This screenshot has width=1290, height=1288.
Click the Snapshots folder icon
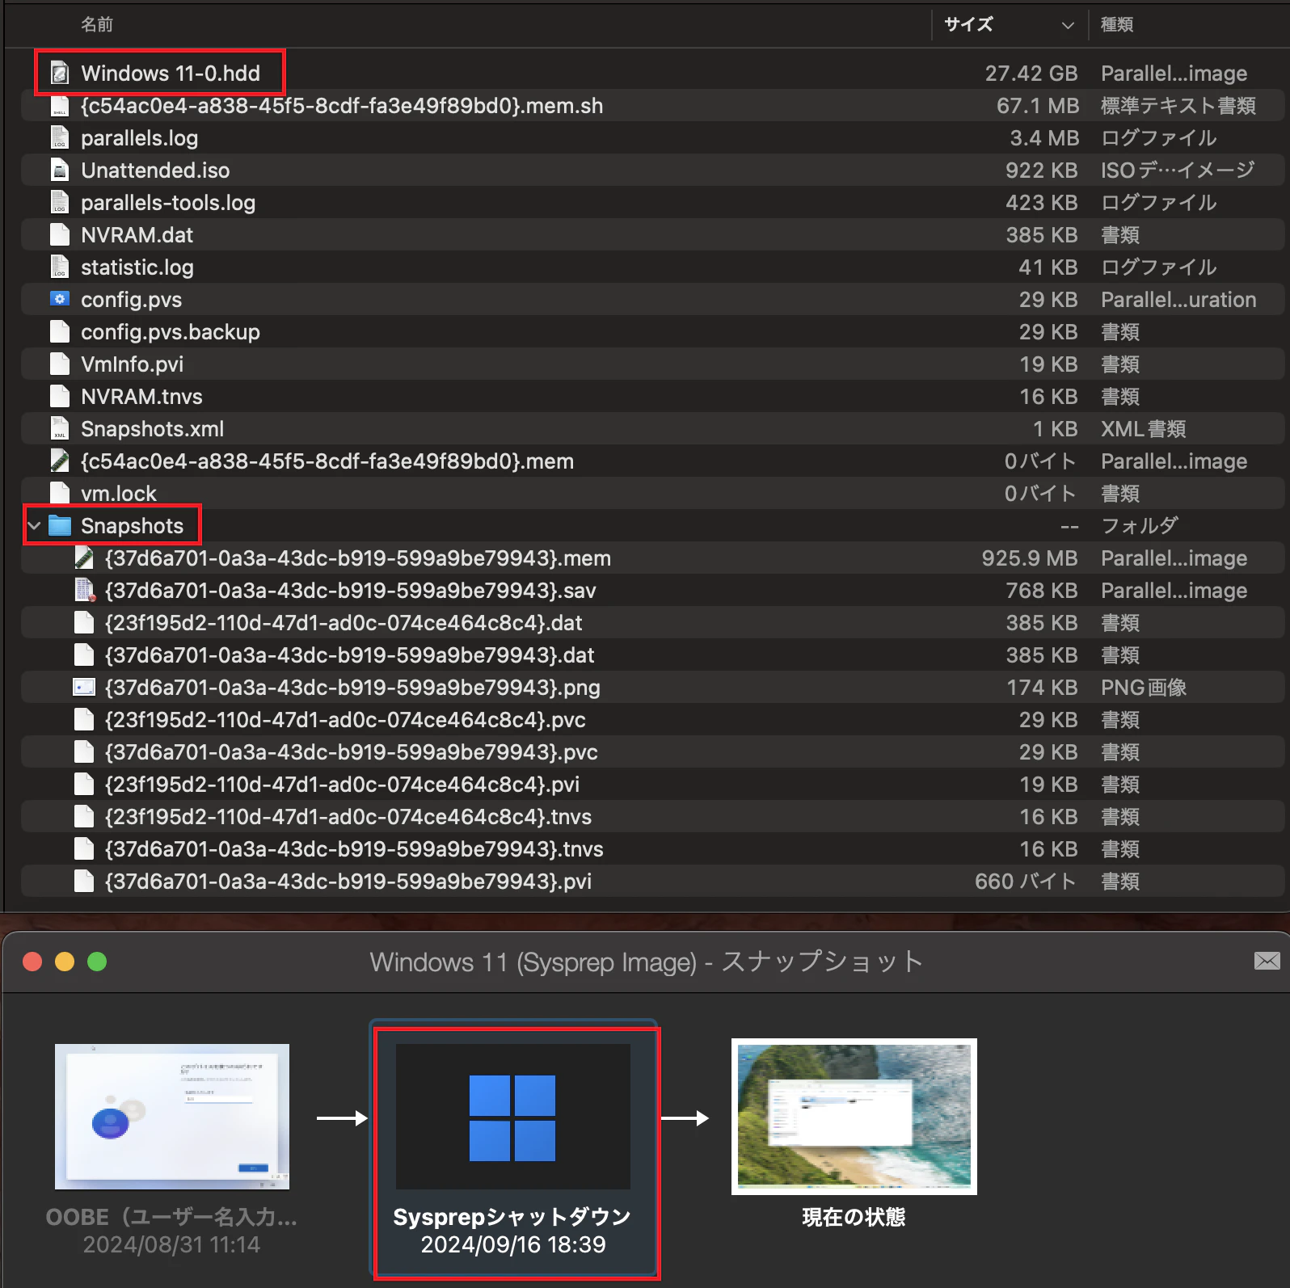click(60, 526)
